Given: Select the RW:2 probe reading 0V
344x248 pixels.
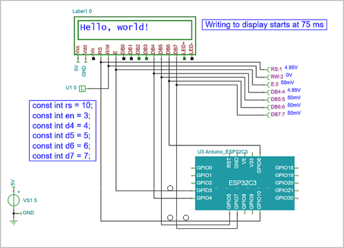Looking at the screenshot, I should [276, 76].
